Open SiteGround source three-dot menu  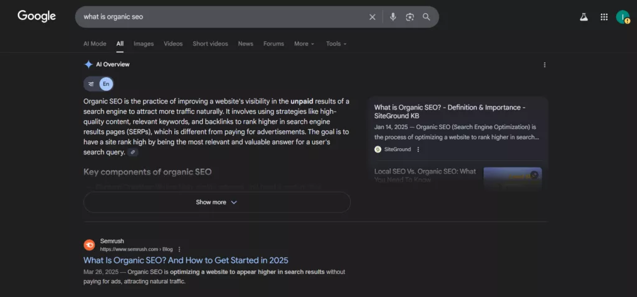pos(418,149)
